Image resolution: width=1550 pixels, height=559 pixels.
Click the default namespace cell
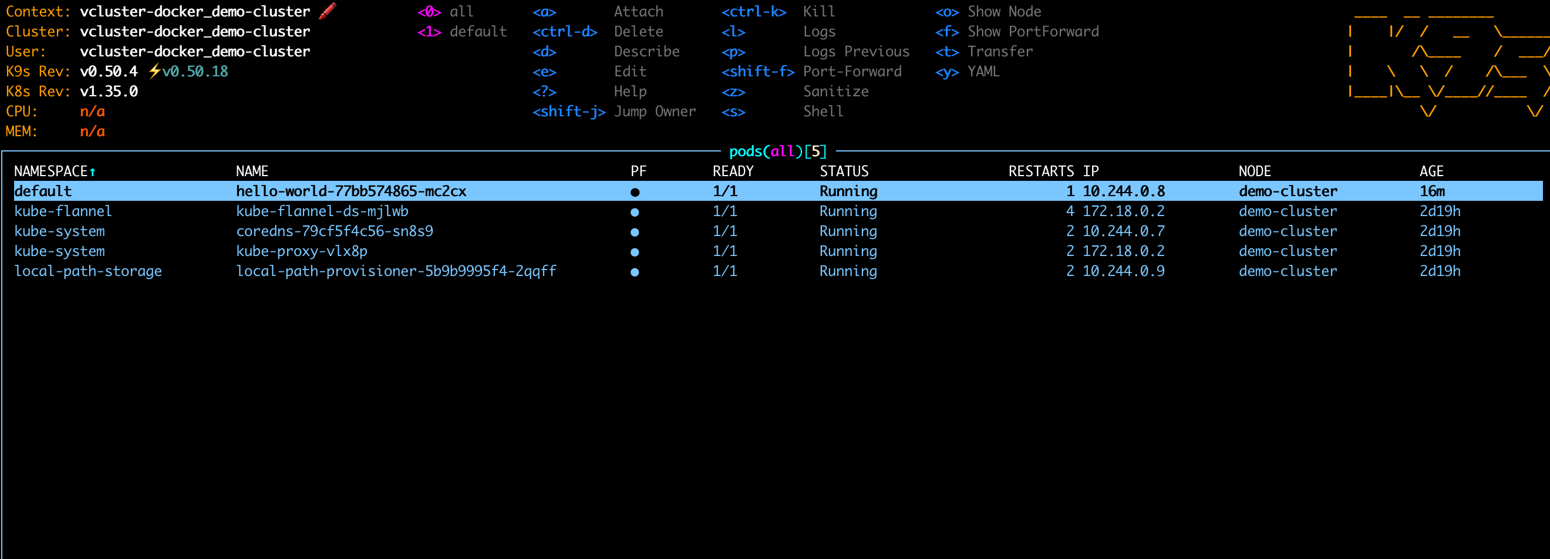click(43, 191)
